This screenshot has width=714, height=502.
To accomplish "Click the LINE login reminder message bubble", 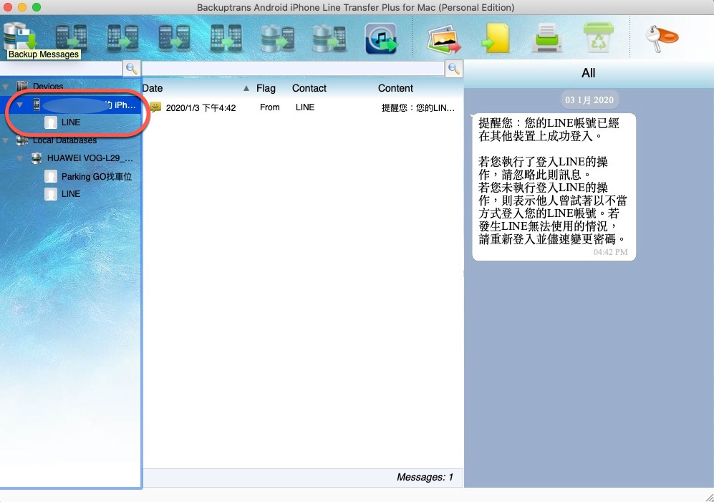I will [x=554, y=187].
